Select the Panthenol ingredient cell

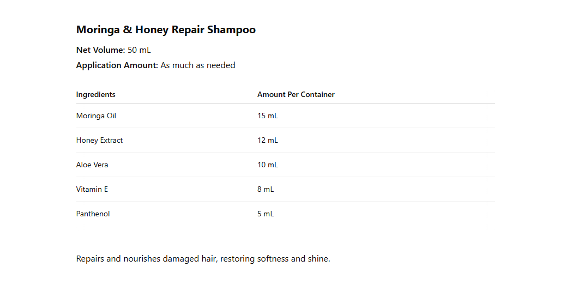93,214
